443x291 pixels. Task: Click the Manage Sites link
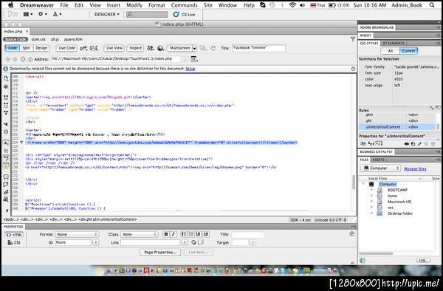(415, 168)
